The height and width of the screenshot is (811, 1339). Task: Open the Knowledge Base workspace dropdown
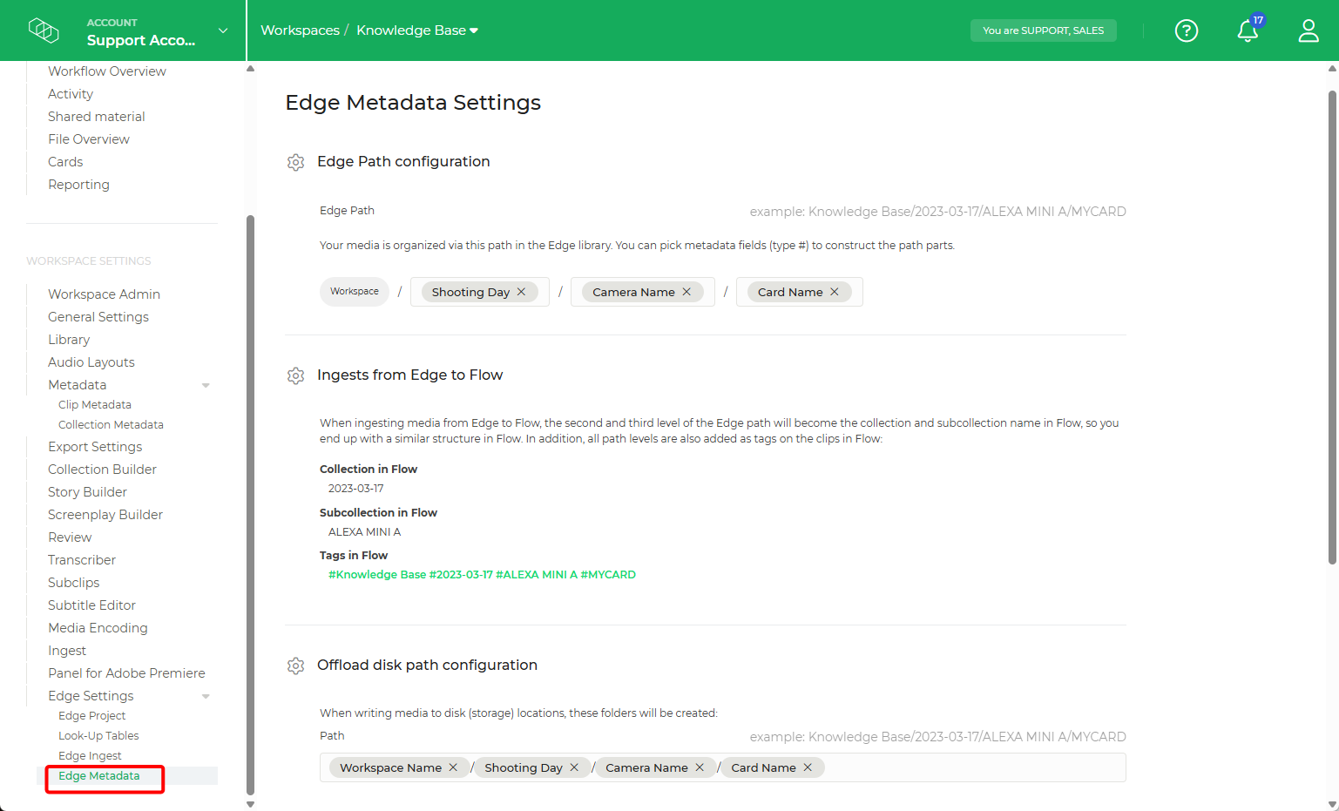[471, 29]
